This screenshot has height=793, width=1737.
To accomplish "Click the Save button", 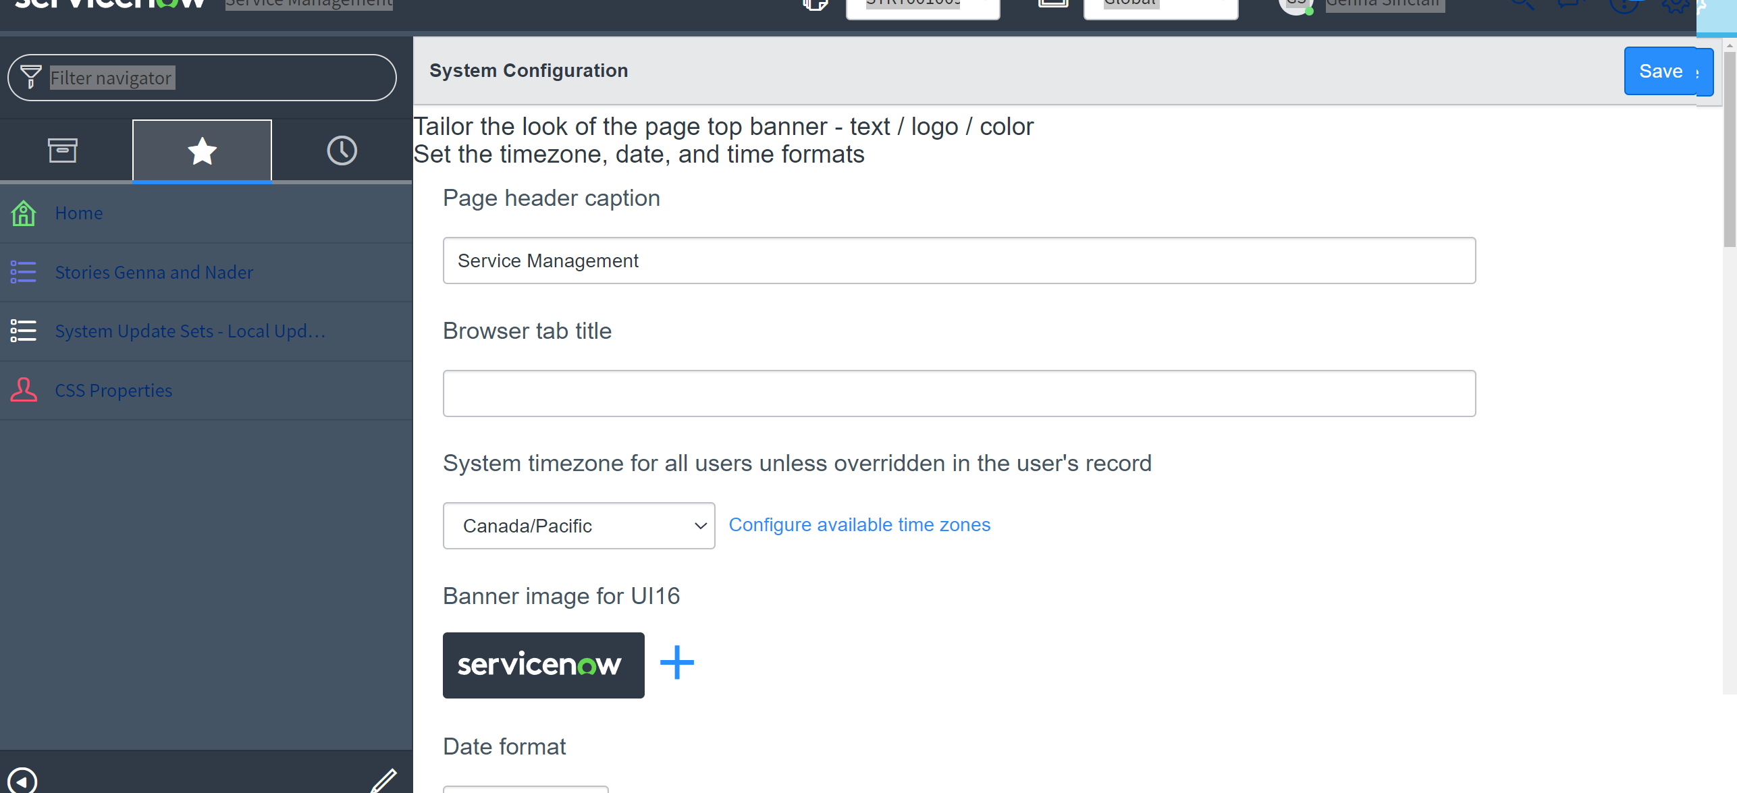I will 1660,71.
